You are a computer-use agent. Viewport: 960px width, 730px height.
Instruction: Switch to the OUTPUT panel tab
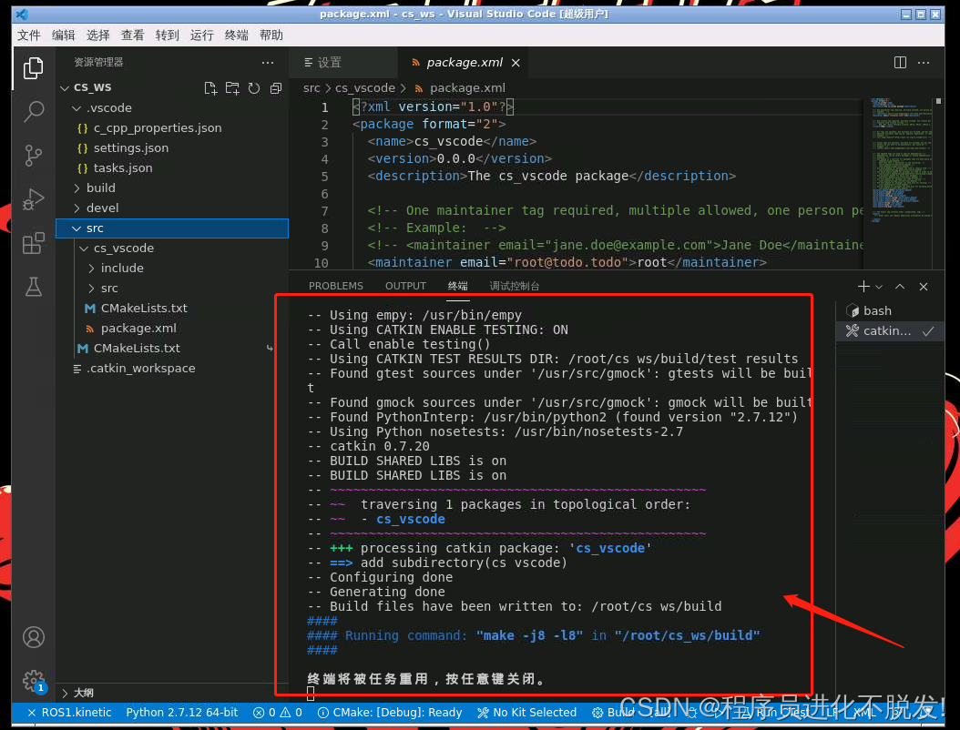[x=405, y=287]
